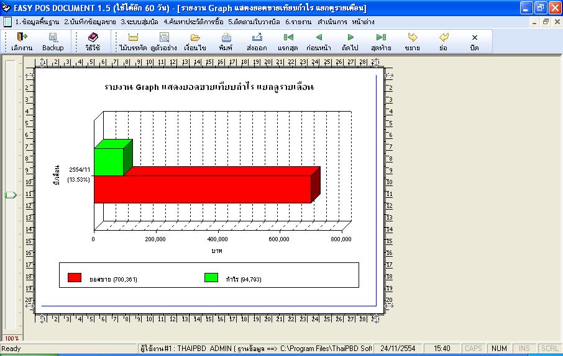Screen dimensions: 563x356
Task: Click the 24/11/2554 date in status bar
Action: click(398, 349)
